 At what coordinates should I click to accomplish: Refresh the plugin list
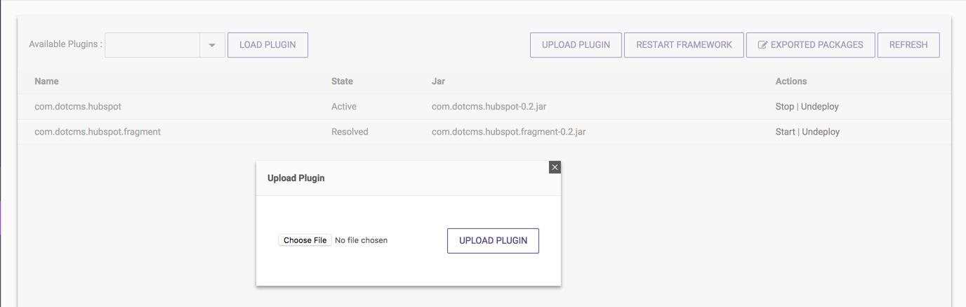click(908, 45)
